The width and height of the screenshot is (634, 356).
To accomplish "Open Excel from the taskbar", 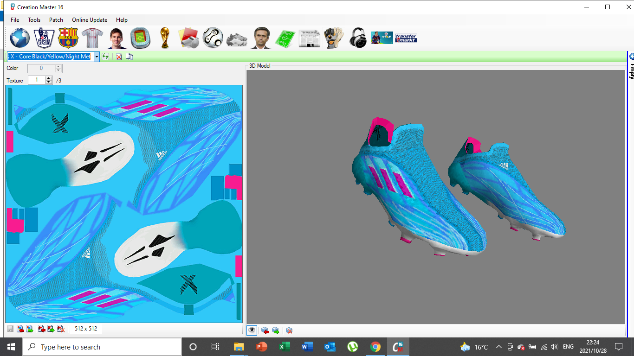I will pyautogui.click(x=285, y=347).
